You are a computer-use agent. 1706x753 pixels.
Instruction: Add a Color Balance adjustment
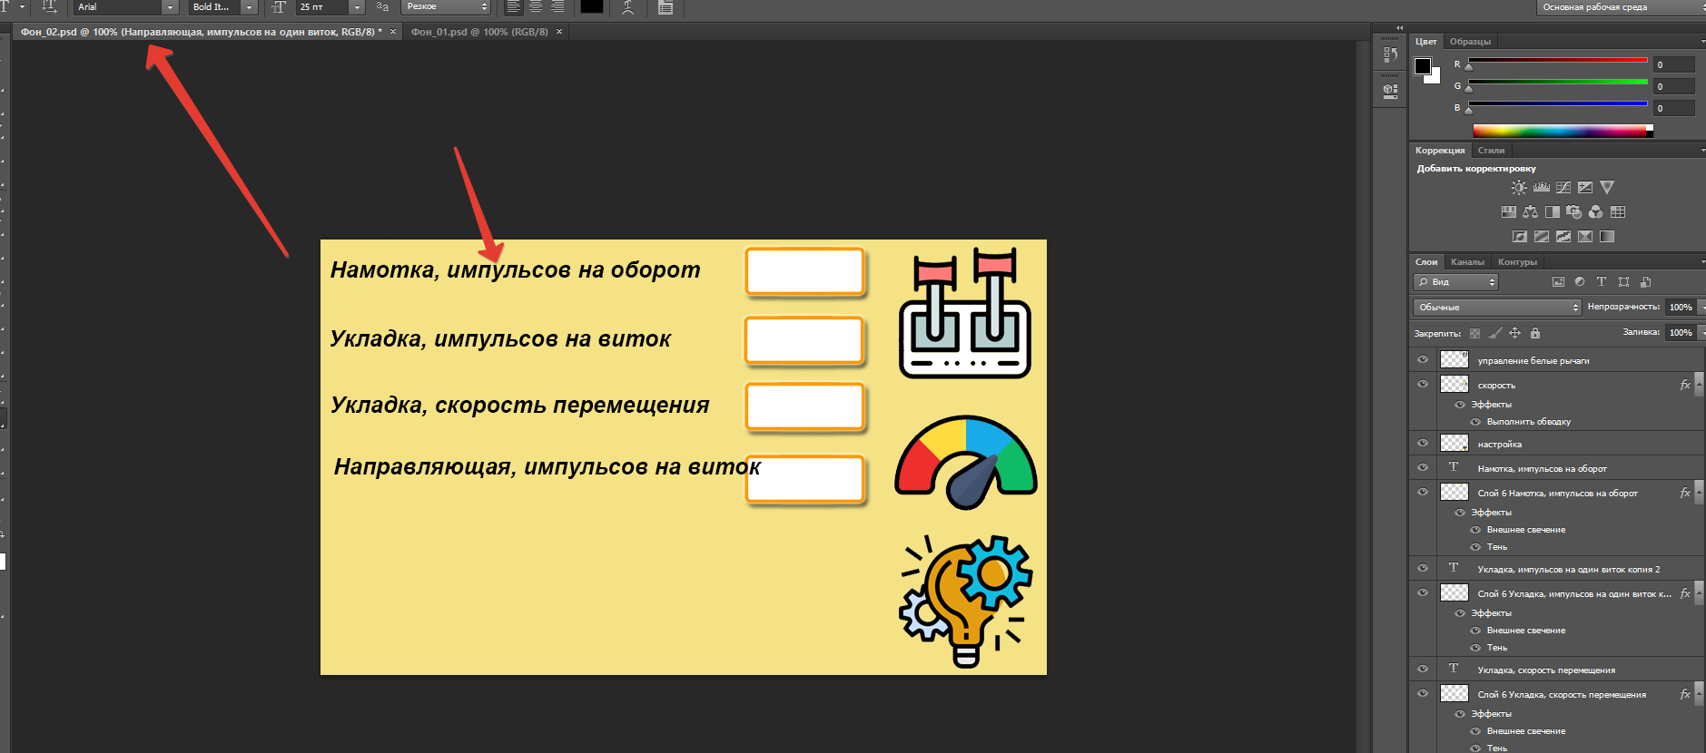click(1531, 212)
